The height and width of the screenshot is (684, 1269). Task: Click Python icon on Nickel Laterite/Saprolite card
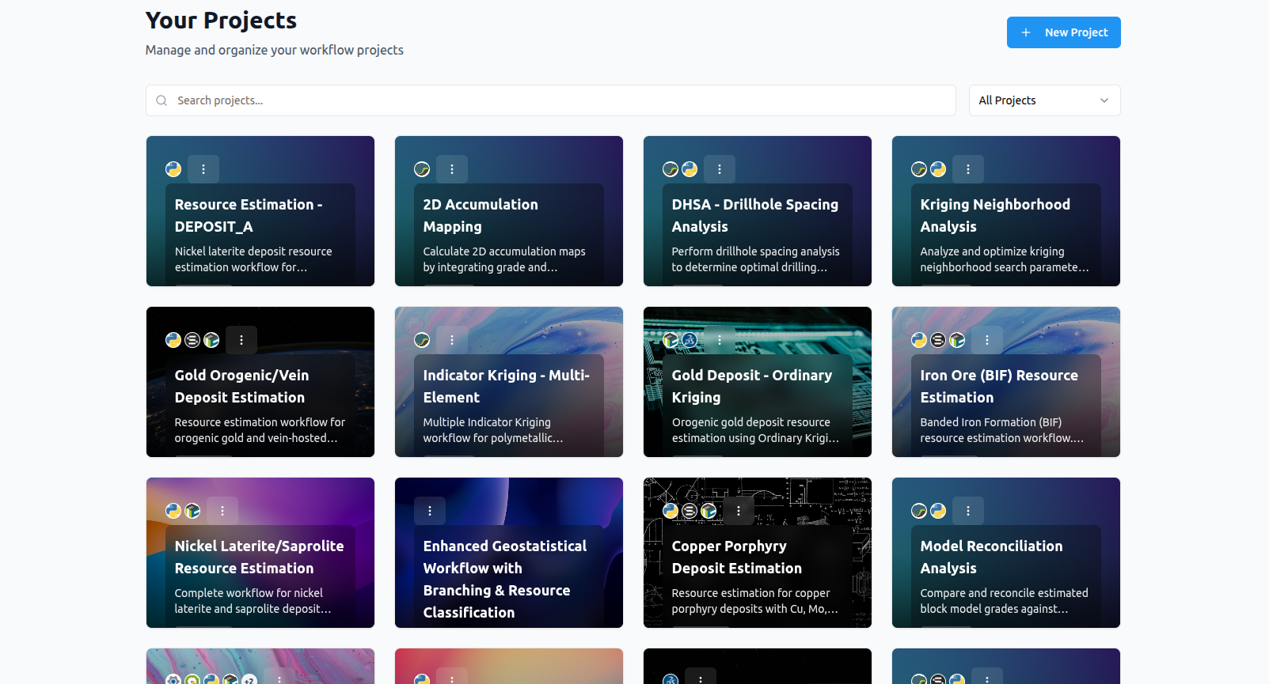173,511
